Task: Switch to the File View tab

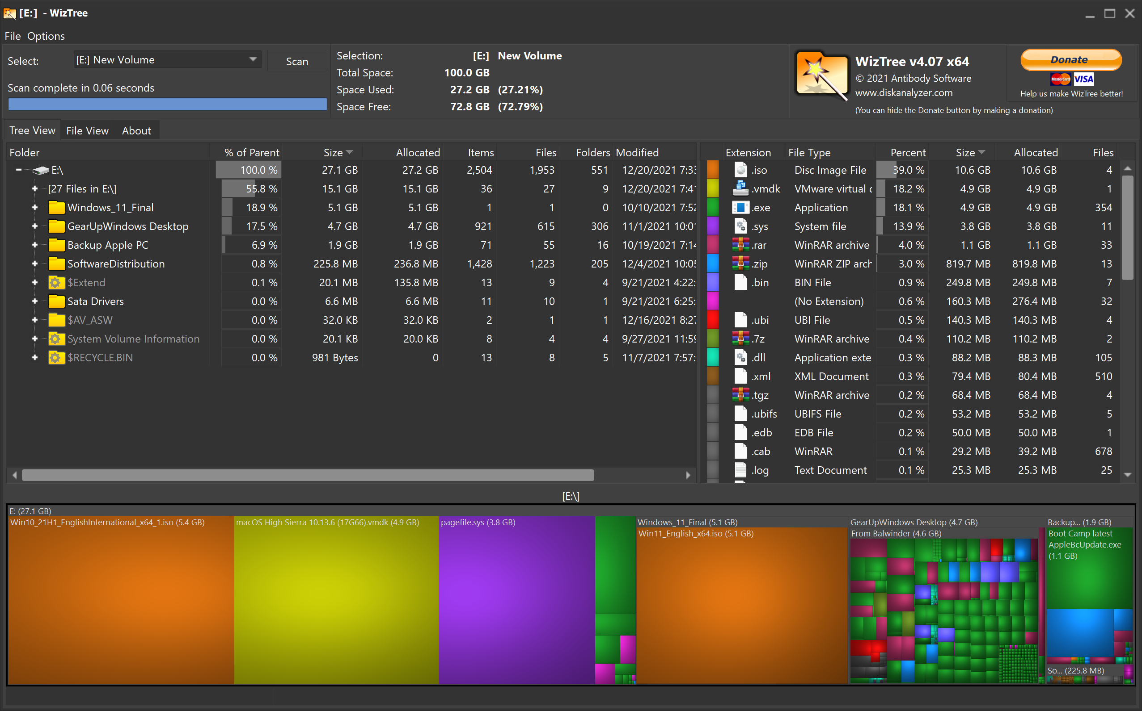Action: (x=87, y=131)
